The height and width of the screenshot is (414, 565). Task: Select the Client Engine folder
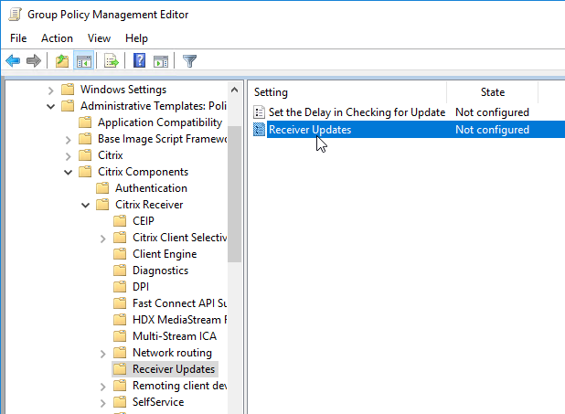165,254
